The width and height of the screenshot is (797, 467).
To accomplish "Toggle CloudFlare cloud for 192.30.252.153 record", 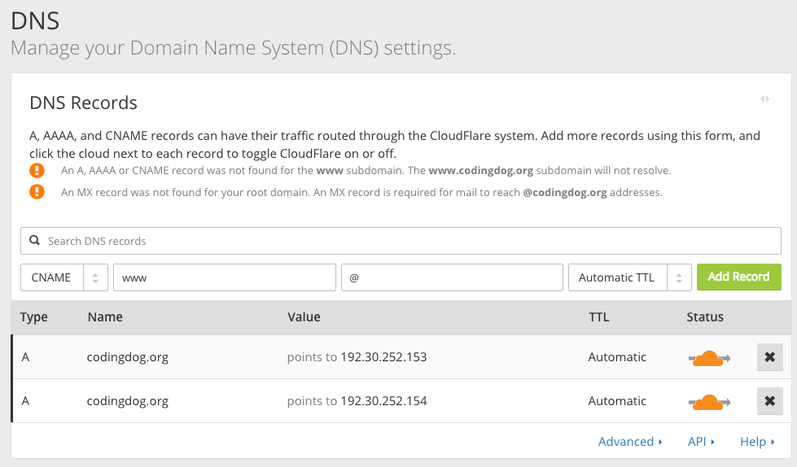I will (x=709, y=358).
